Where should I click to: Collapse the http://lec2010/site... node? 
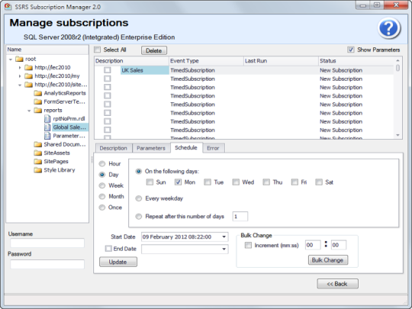click(x=20, y=85)
